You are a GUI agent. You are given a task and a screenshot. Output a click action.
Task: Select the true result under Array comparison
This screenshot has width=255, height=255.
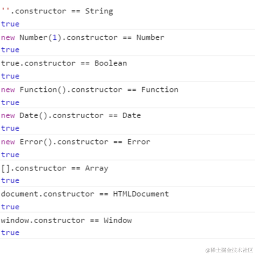coord(10,181)
